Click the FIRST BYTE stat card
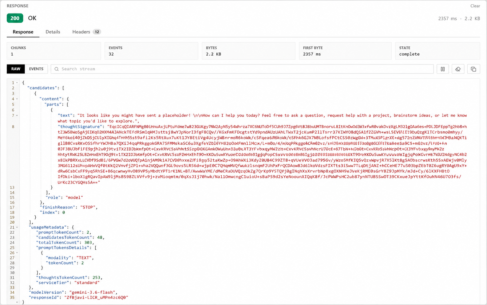 pyautogui.click(x=345, y=51)
